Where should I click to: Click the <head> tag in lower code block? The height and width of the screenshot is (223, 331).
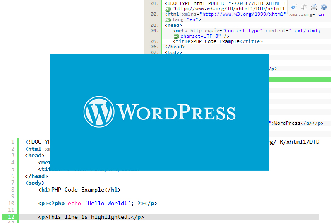(x=35, y=156)
